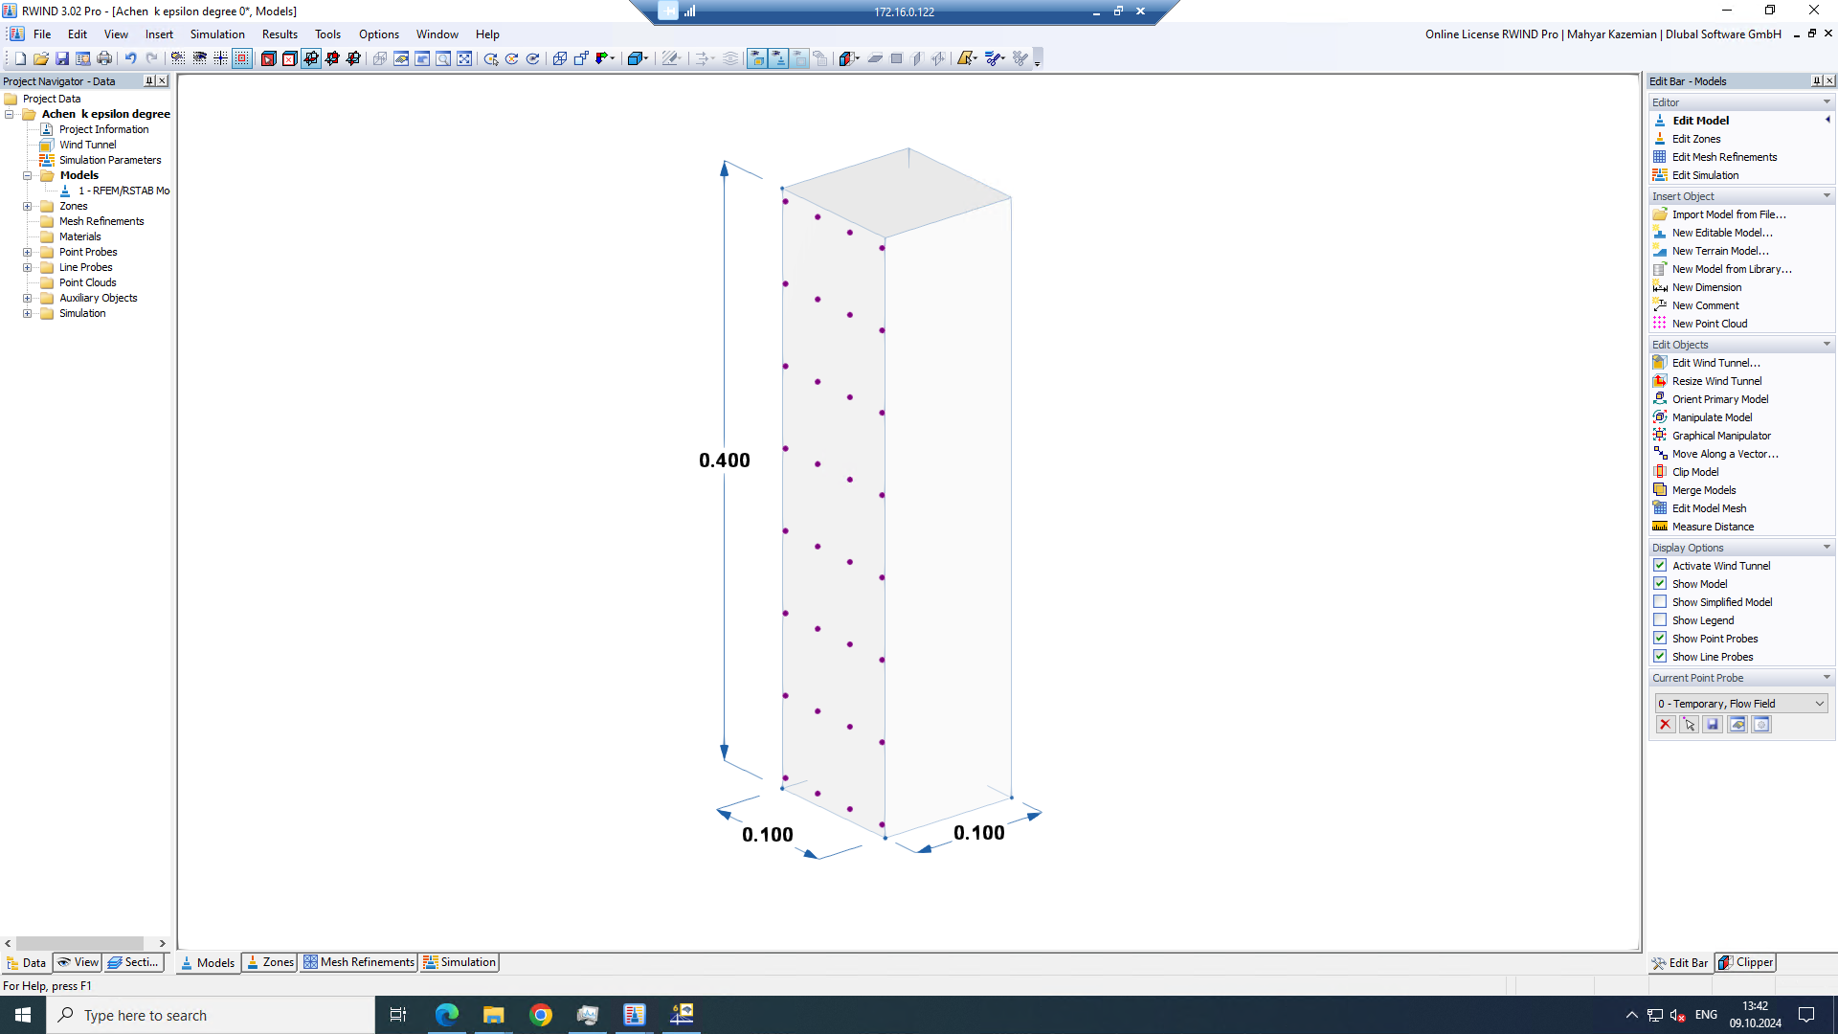Toggle the Activate Wind Tunnel checkbox

1660,566
